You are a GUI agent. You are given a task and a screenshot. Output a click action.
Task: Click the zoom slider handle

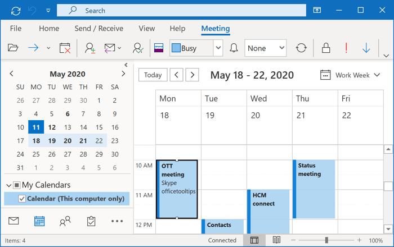326,240
